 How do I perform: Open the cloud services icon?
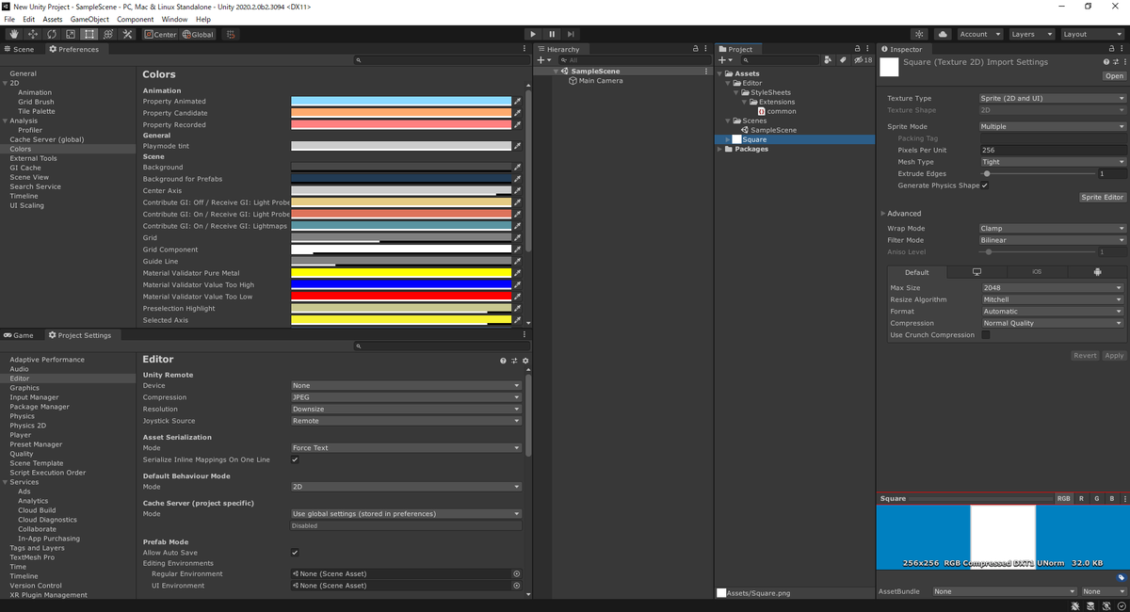(943, 34)
